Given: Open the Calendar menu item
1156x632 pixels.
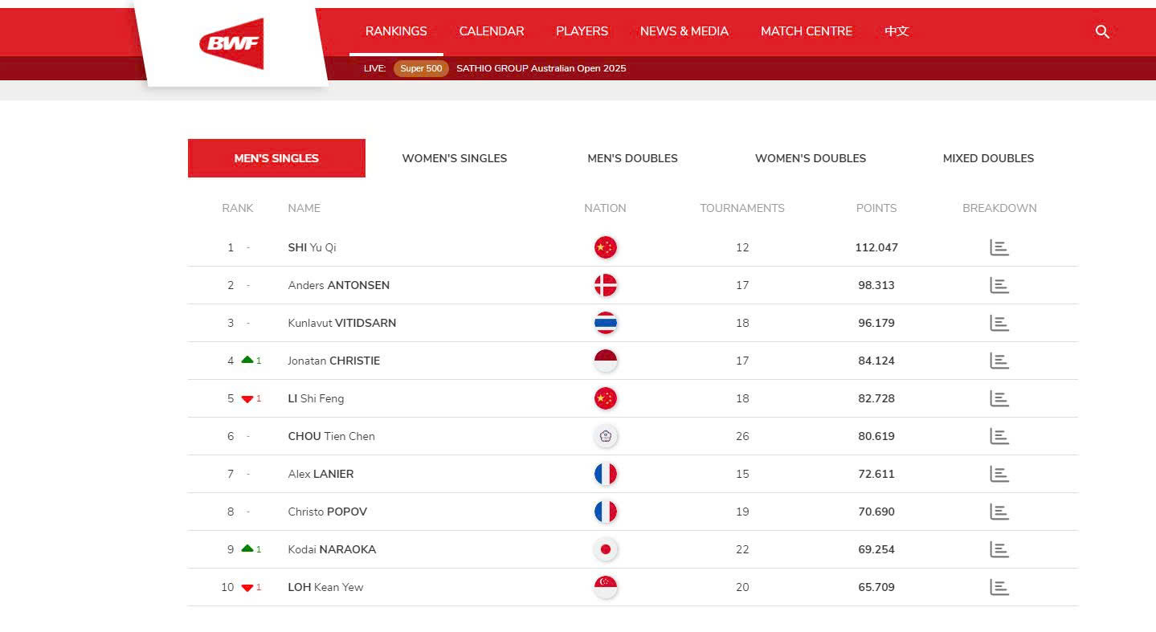Looking at the screenshot, I should click(491, 31).
